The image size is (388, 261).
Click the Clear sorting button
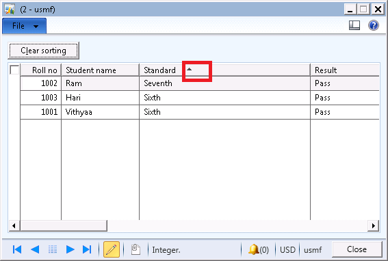coord(44,51)
